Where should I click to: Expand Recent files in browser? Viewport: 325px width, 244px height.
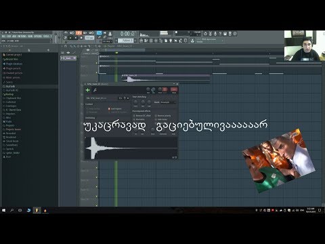(x=10, y=59)
